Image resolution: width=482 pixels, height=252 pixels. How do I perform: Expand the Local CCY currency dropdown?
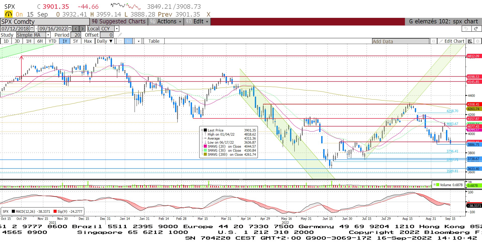click(117, 29)
